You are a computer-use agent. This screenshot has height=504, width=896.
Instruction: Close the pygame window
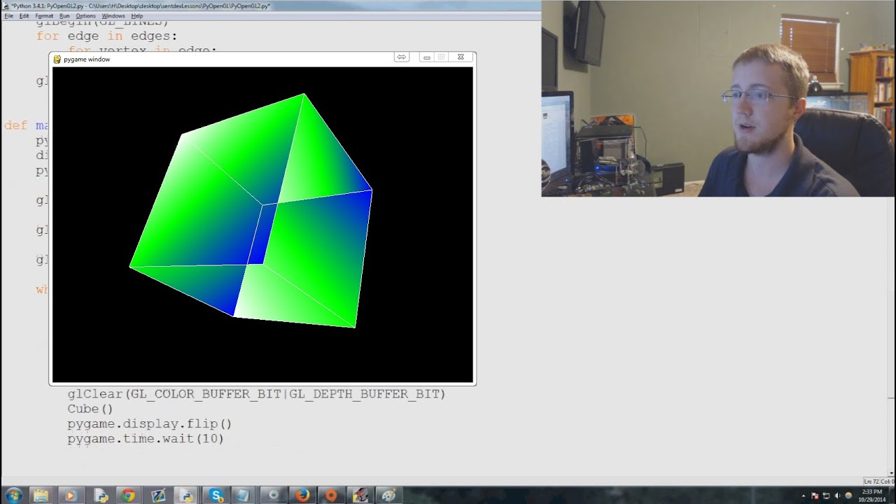[461, 57]
